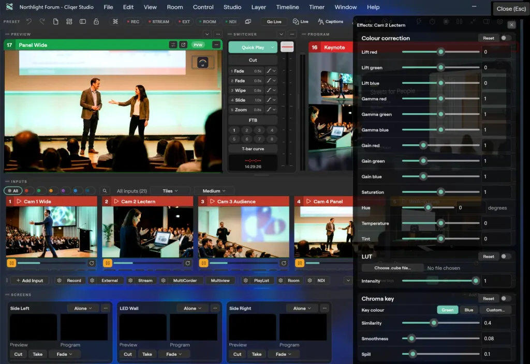Open the Room menu

pyautogui.click(x=175, y=7)
